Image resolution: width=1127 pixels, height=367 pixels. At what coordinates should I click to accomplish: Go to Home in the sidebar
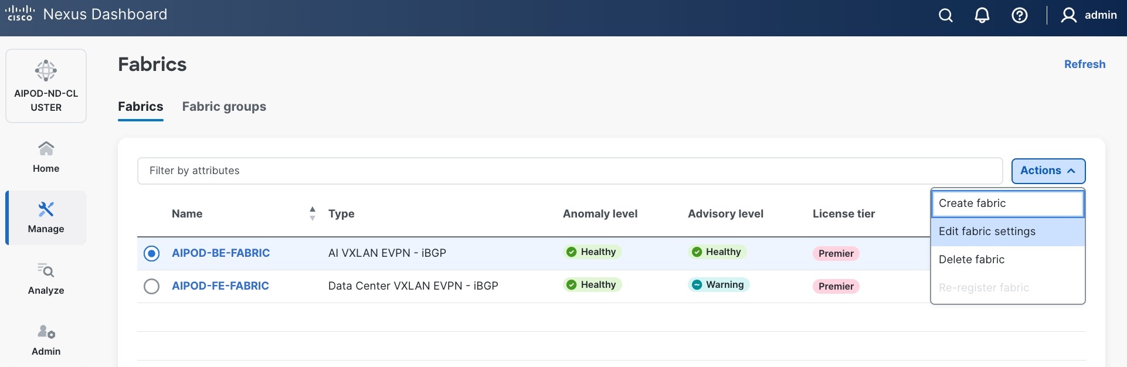46,156
